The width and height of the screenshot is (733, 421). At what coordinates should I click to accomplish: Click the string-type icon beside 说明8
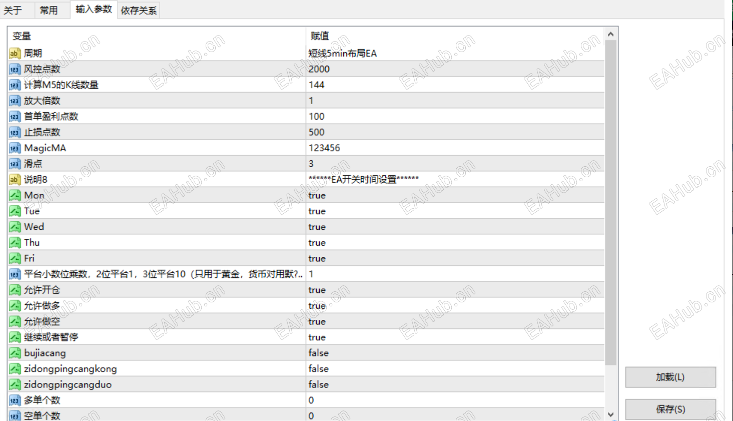click(x=15, y=180)
